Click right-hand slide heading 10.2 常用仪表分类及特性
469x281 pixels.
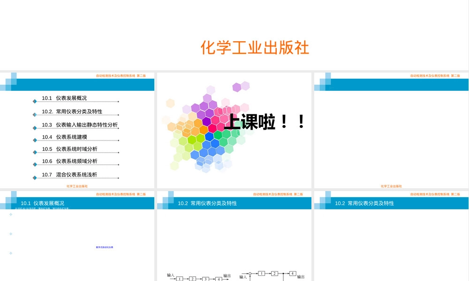(364, 203)
